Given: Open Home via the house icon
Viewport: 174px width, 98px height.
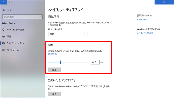Looking at the screenshot, I should tap(4, 10).
